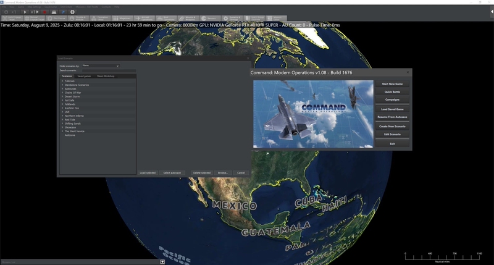This screenshot has width=494, height=265.
Task: Expand the Fail Safe folder
Action: click(x=62, y=100)
